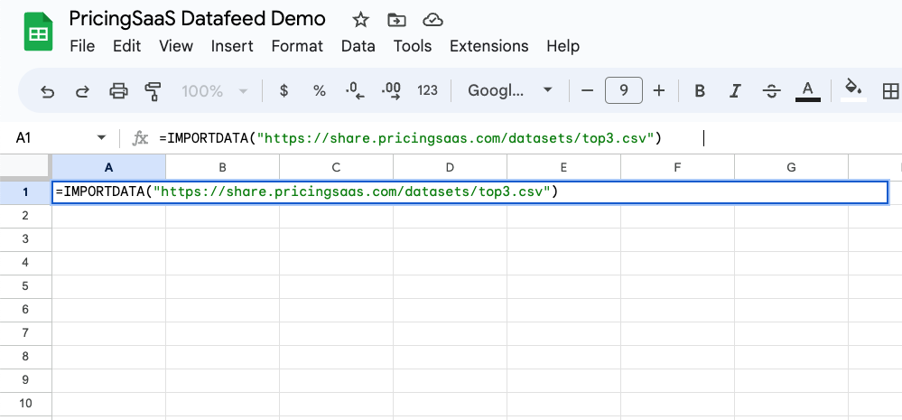Select column G header
This screenshot has height=420, width=902.
[792, 167]
